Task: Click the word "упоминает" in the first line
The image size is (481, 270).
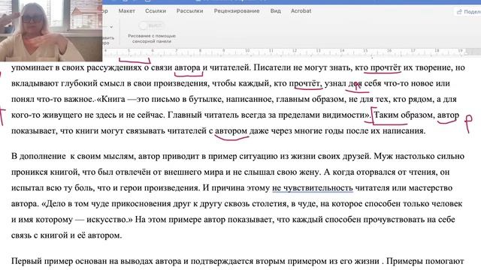Action: pyautogui.click(x=32, y=67)
